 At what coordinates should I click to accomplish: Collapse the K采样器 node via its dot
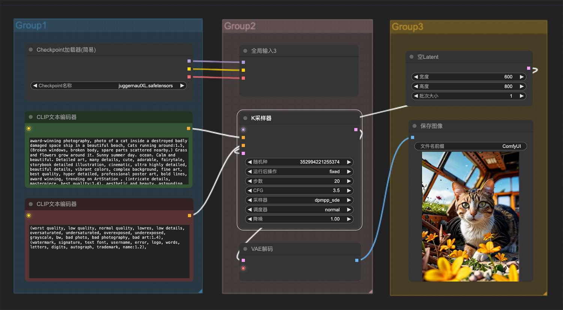coord(245,118)
